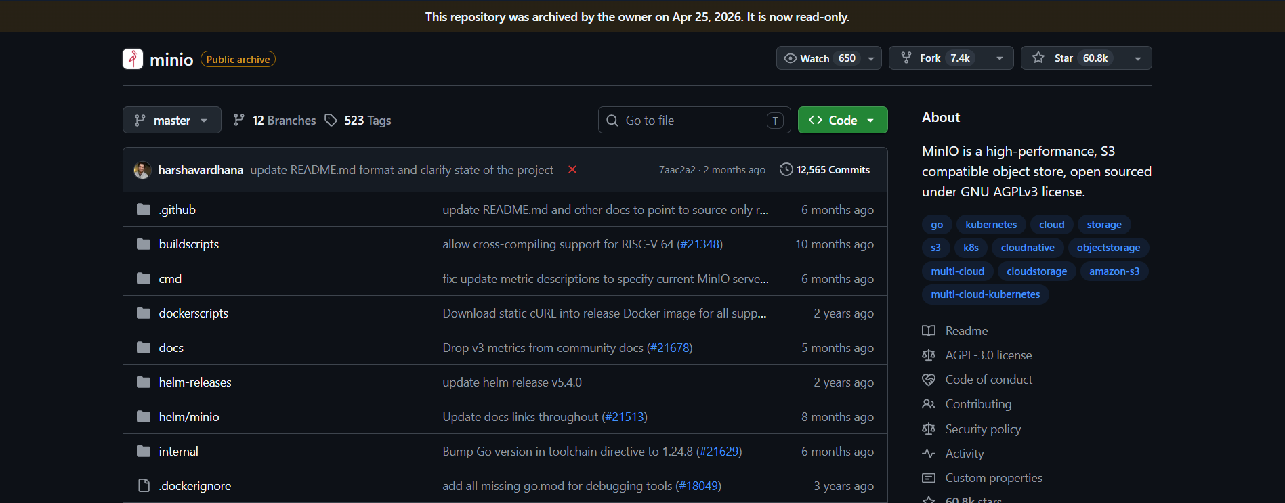Click the tag icon beside 523 Tags

coord(331,120)
